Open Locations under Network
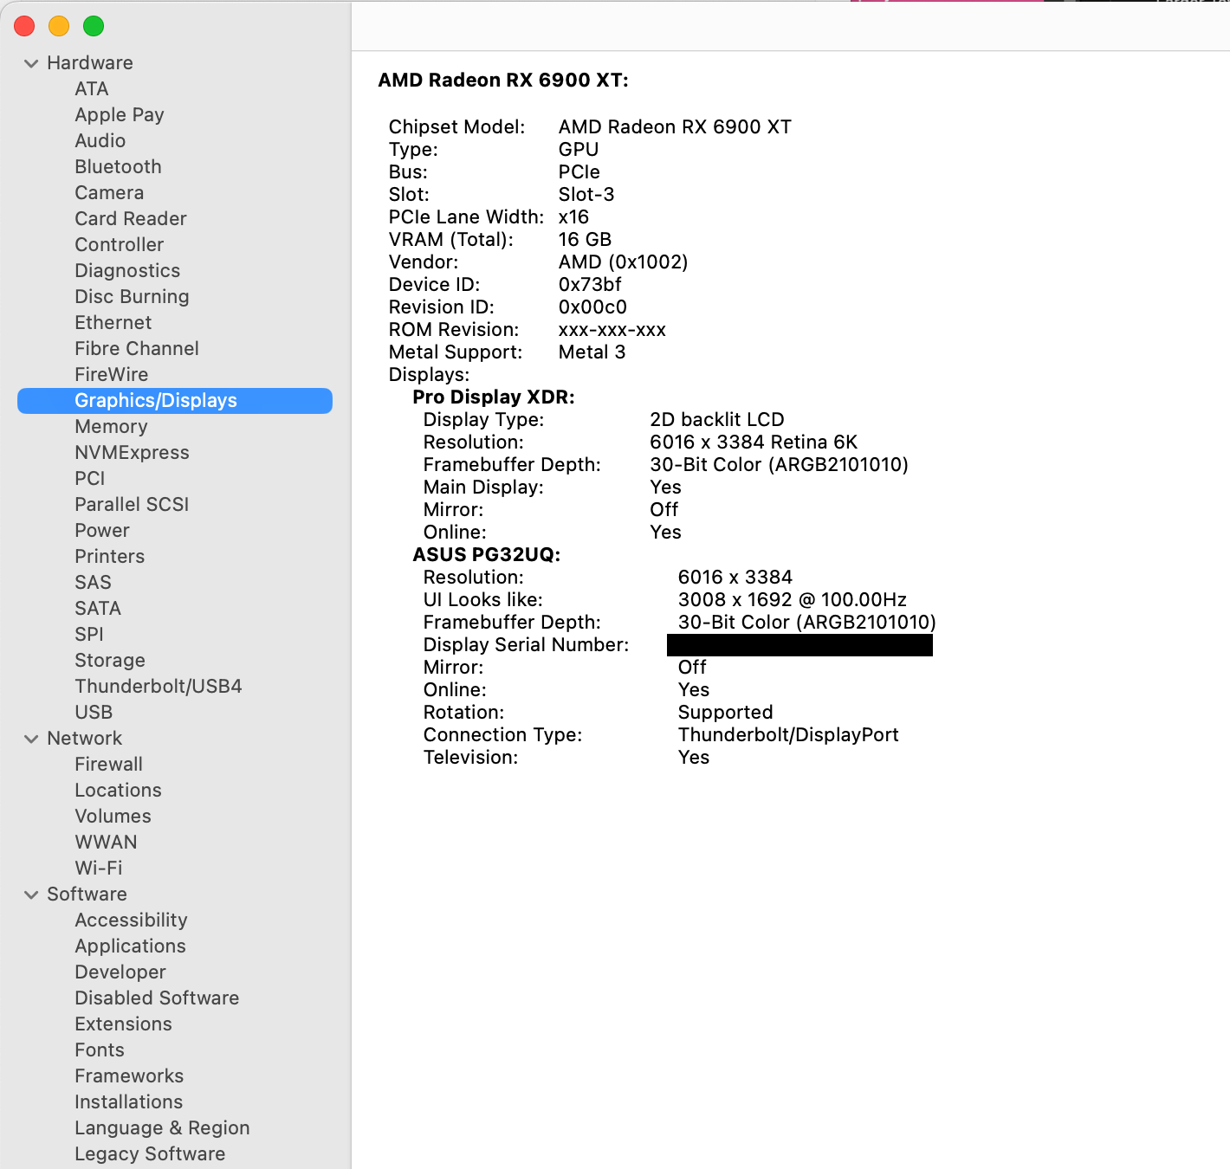Viewport: 1230px width, 1169px height. tap(118, 791)
